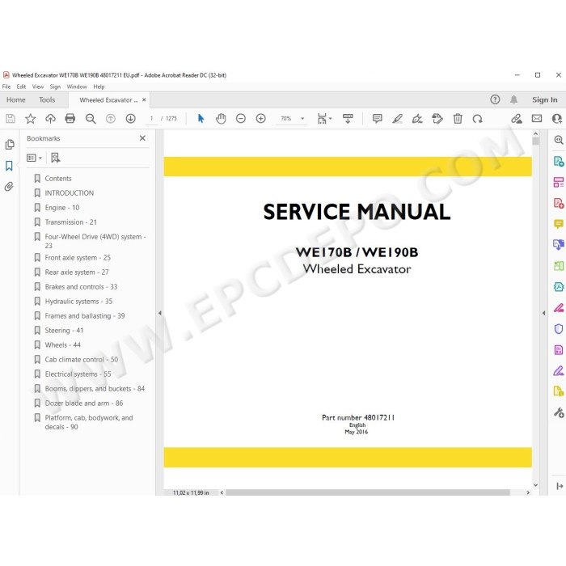Open the search tool in right pane
The width and height of the screenshot is (566, 566).
tap(559, 140)
